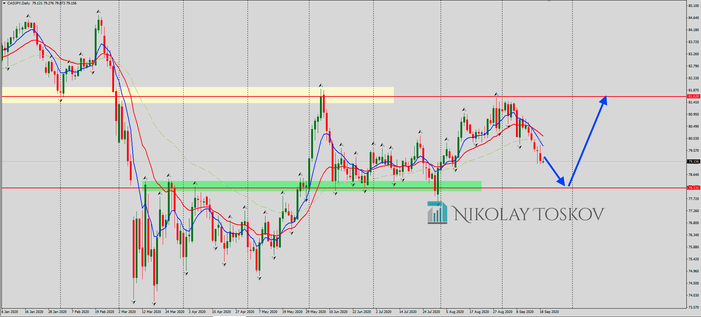The width and height of the screenshot is (701, 317).
Task: Click the 24 Mar 2020 date label
Action: pos(175,312)
